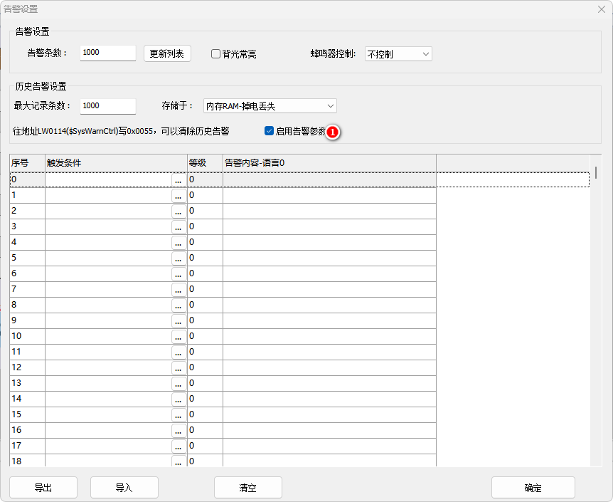The width and height of the screenshot is (613, 502).
Task: Focus the 最大记录条数 input field
Action: pyautogui.click(x=107, y=106)
